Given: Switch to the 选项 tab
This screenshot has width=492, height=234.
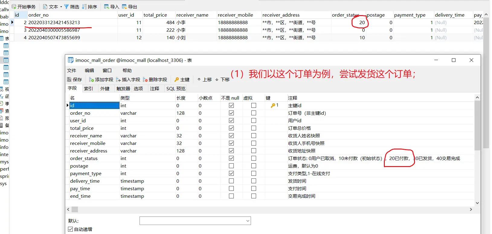Looking at the screenshot, I should click(138, 88).
